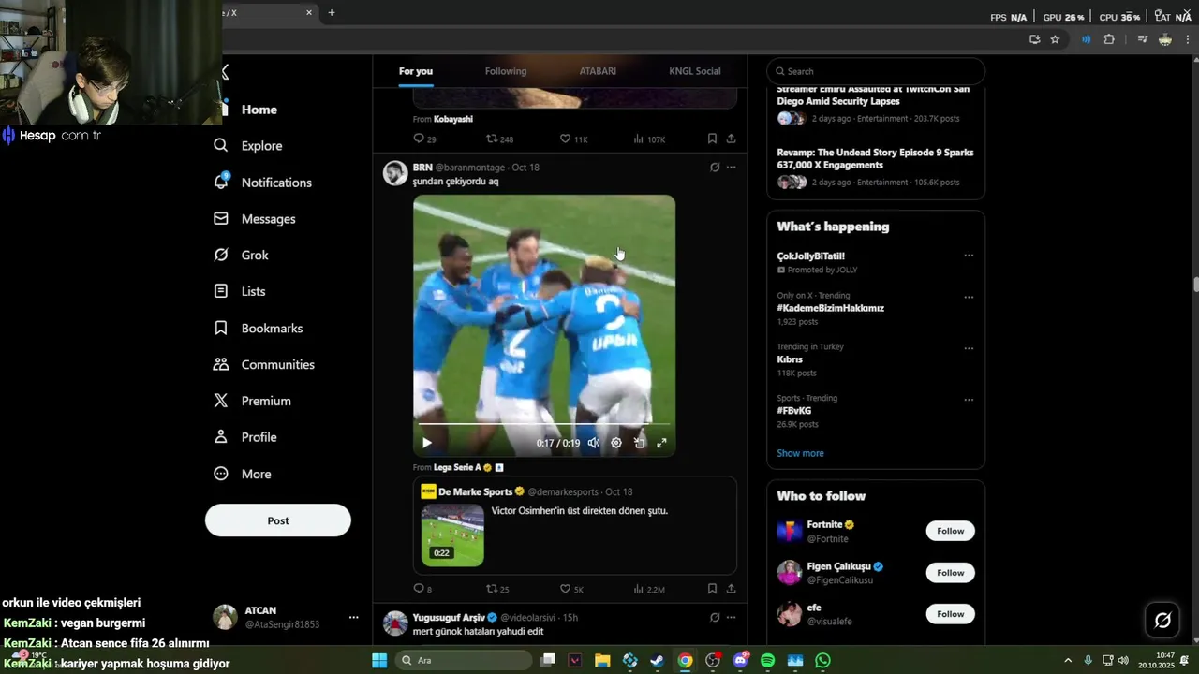Switch to the KNGL Social tab
This screenshot has width=1199, height=674.
click(695, 71)
